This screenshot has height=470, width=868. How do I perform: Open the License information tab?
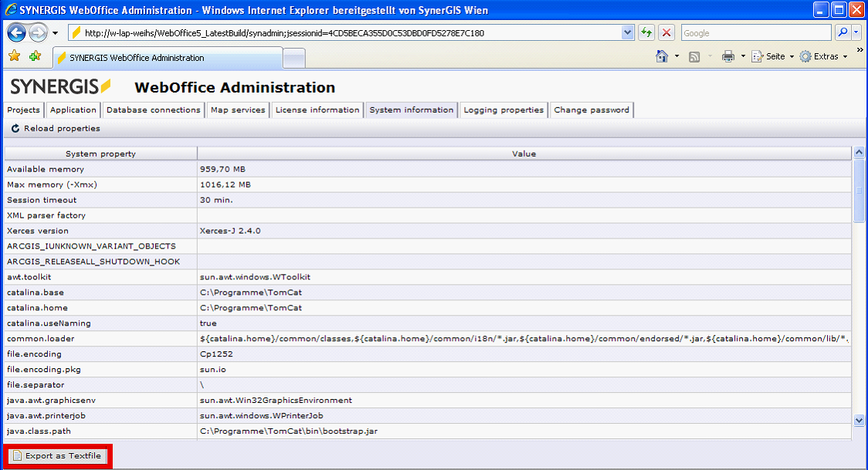point(317,110)
